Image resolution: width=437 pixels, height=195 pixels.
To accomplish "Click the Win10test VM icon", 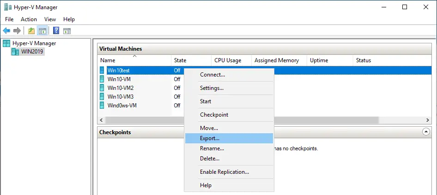I will [102, 71].
